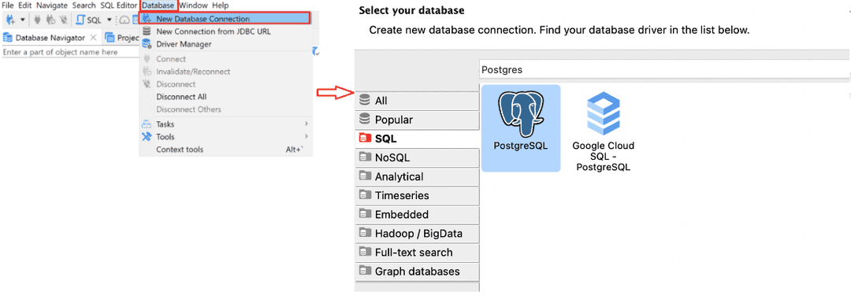Expand the SQL button dropdown arrow
This screenshot has height=296, width=851.
coord(109,20)
